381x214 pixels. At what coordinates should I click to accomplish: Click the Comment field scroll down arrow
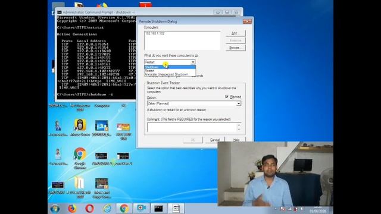point(239,130)
